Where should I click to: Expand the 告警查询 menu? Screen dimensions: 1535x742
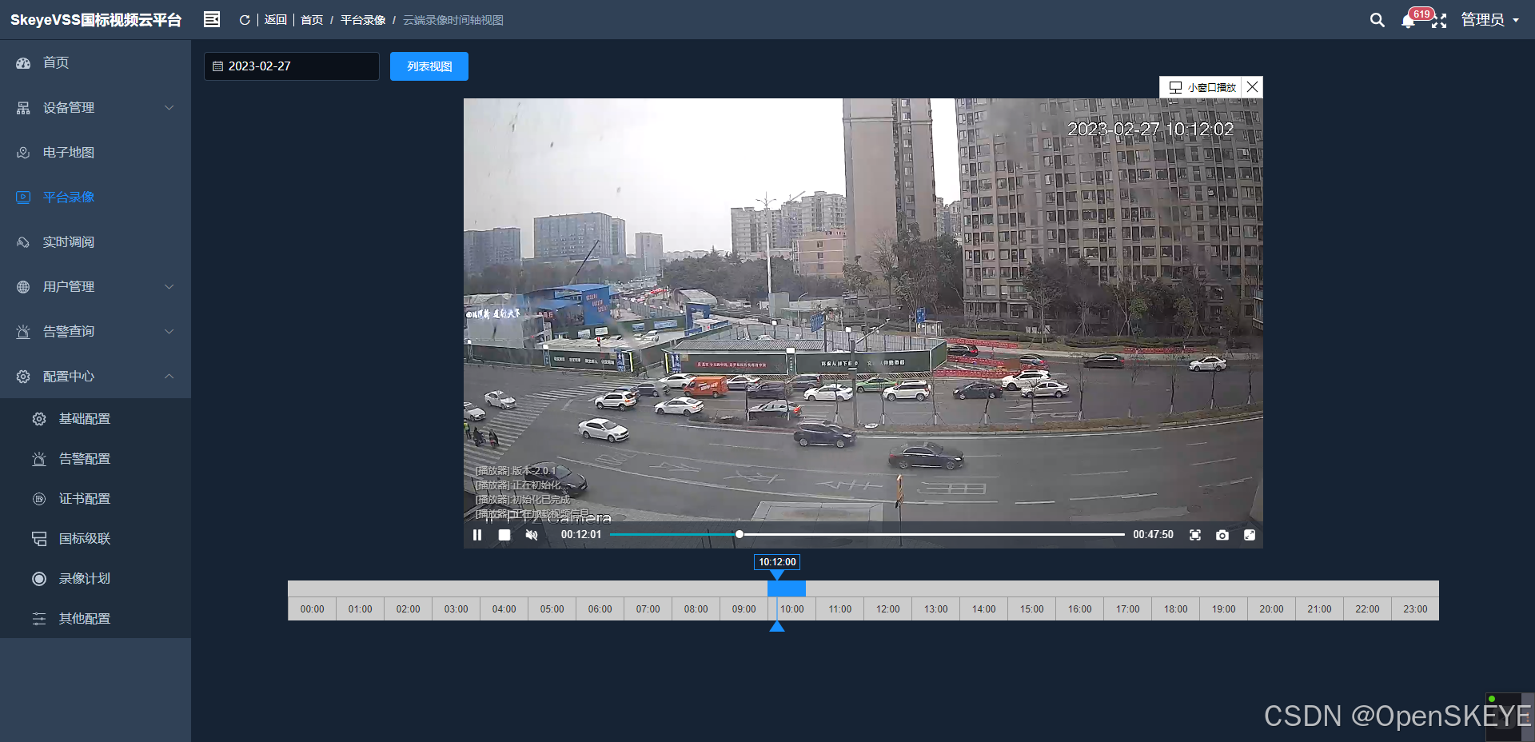[x=95, y=331]
